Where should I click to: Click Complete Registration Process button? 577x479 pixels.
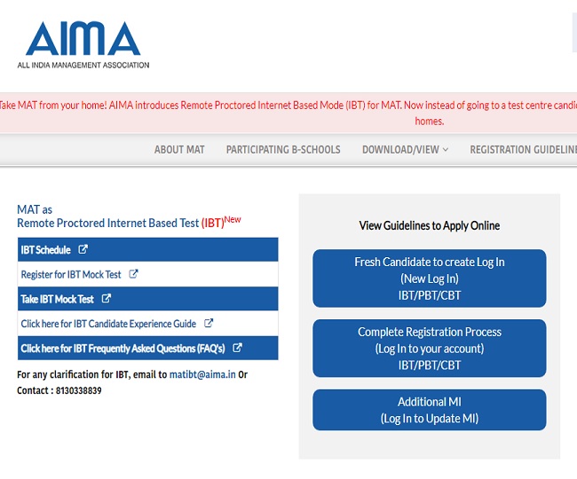pos(430,348)
